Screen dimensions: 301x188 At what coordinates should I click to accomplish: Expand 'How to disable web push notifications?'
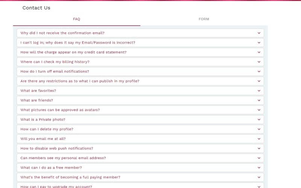tap(140, 148)
